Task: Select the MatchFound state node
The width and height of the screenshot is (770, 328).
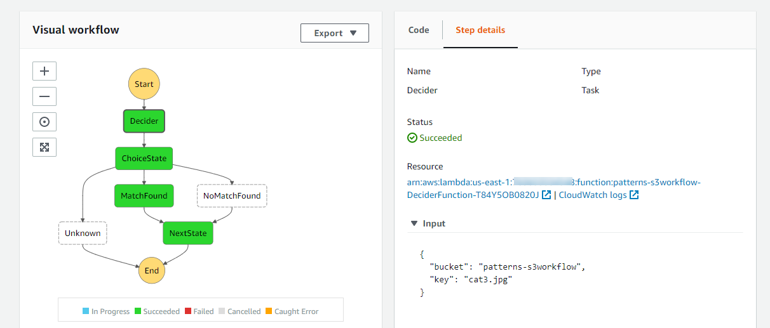Action: 144,195
